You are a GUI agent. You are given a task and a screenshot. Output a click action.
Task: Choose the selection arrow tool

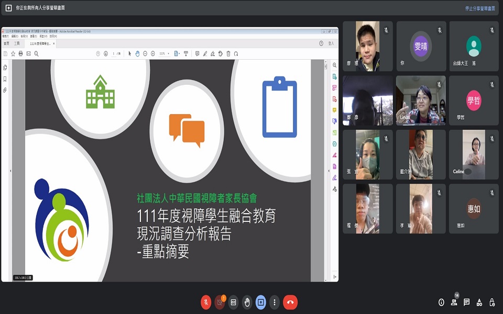[129, 54]
